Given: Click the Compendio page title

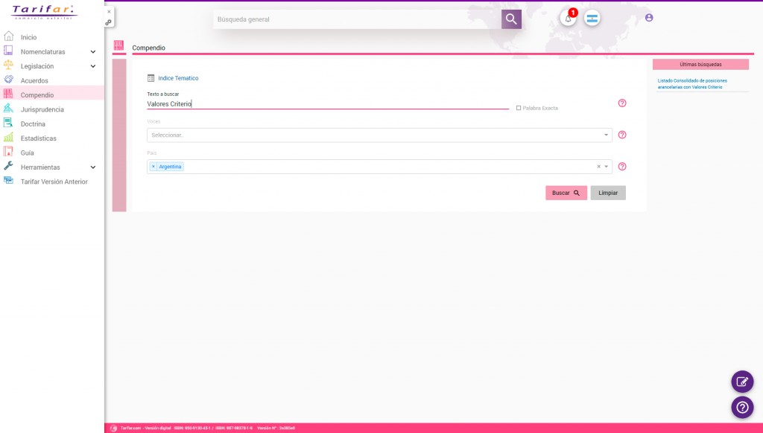Looking at the screenshot, I should click(x=148, y=48).
